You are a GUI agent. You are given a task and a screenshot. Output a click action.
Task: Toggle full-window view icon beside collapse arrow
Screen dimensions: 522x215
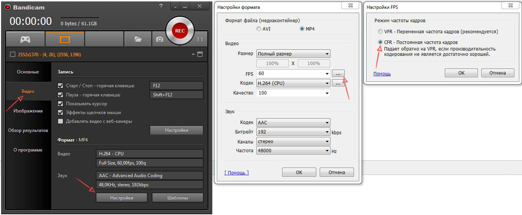click(200, 54)
